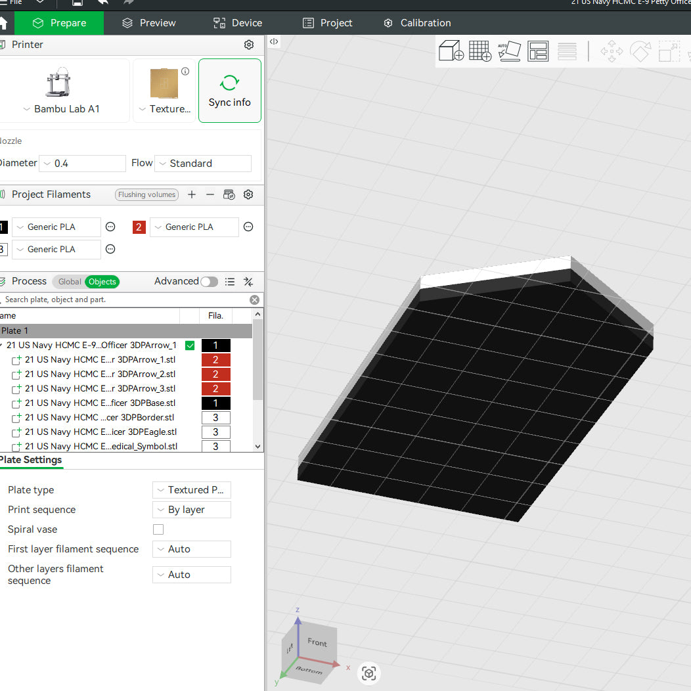Open printer settings gear icon
Screen dimensions: 691x691
248,45
